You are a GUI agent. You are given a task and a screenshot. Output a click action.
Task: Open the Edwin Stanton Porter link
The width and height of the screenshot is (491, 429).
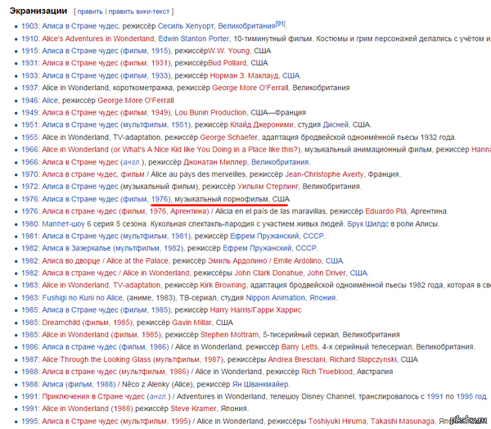tap(193, 38)
